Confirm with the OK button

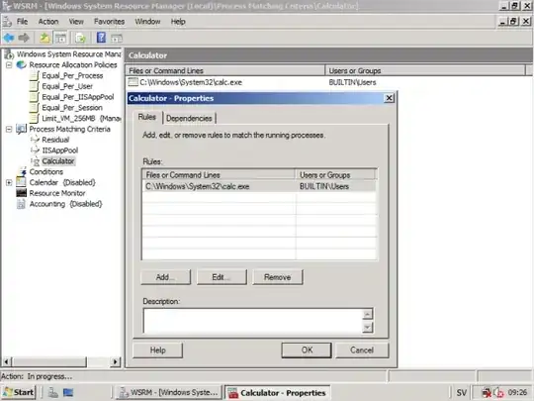pyautogui.click(x=307, y=351)
